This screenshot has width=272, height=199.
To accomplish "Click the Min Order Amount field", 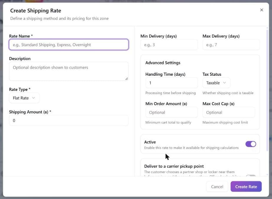I will point(171,112).
